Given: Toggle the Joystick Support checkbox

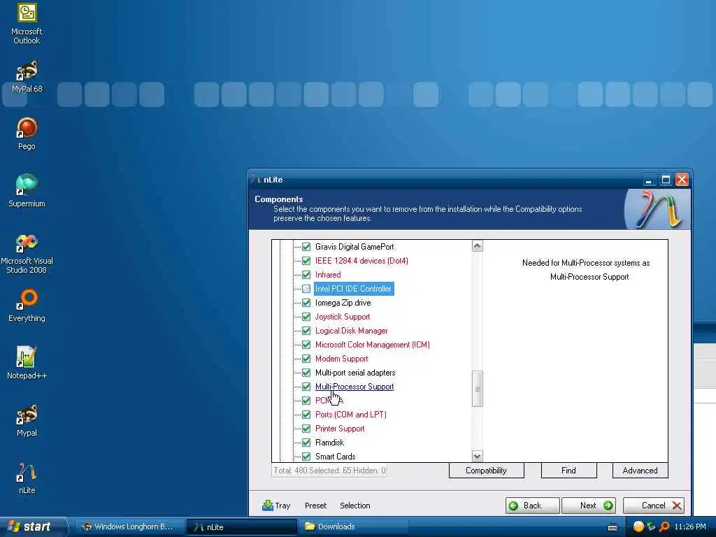Looking at the screenshot, I should (x=306, y=317).
